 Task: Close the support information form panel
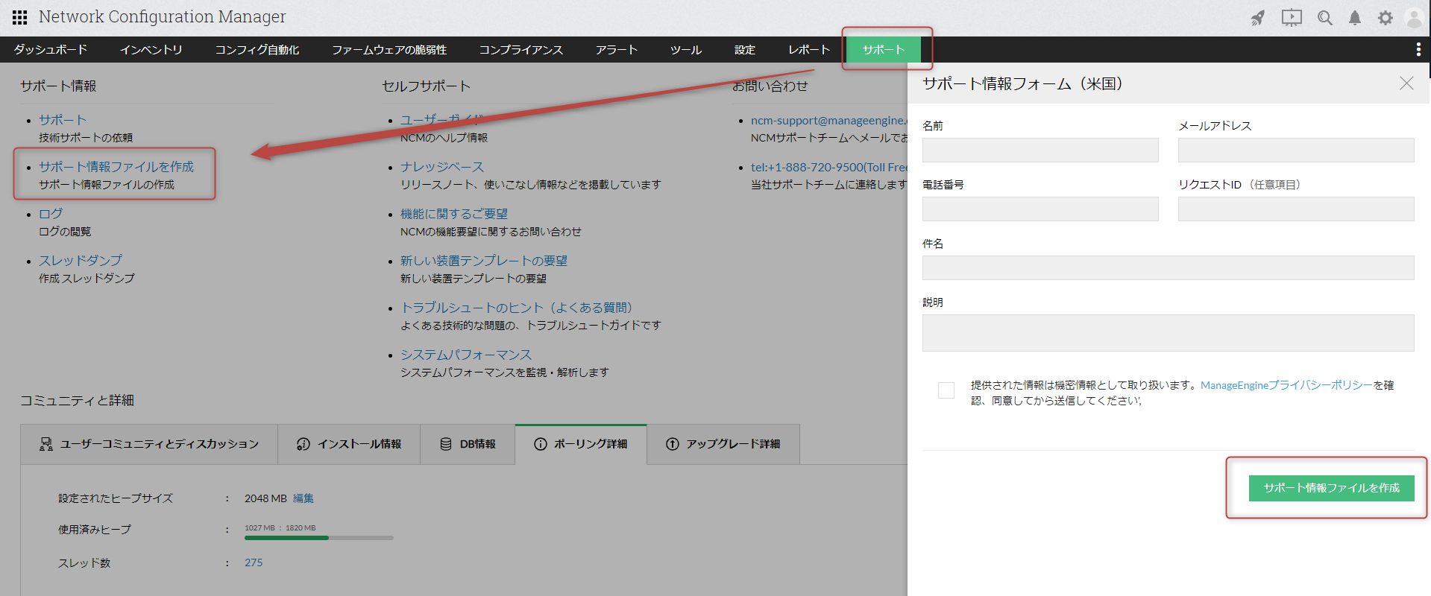click(x=1406, y=83)
